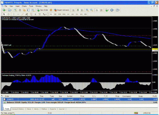Open the Insert menu
Image resolution: width=159 pixels, height=115 pixels.
pyautogui.click(x=18, y=6)
